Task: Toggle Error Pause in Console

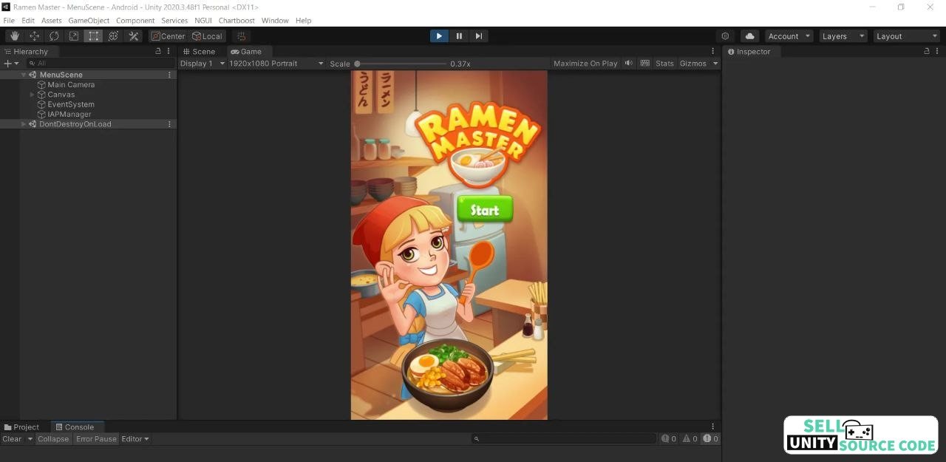Action: click(96, 439)
